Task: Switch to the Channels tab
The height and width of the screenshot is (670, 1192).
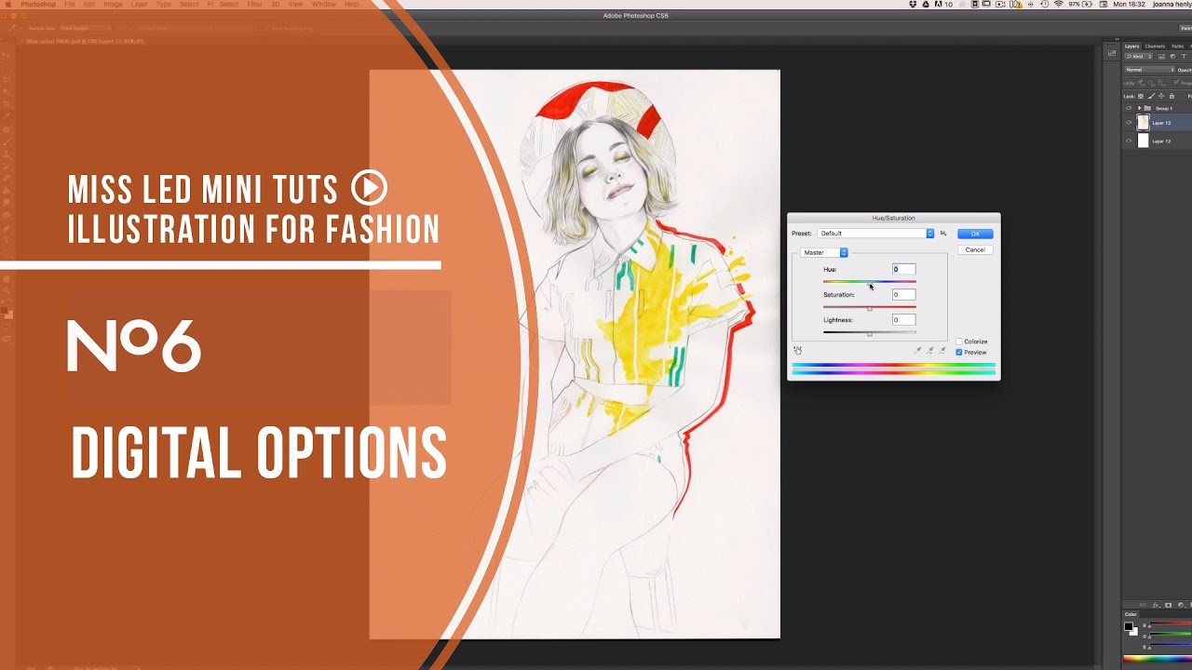Action: (x=1155, y=46)
